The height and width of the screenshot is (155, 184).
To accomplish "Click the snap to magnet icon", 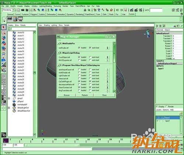I will (x=111, y=10).
